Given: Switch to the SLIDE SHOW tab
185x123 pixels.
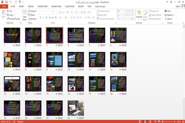Looking at the screenshot, I should point(70,6).
